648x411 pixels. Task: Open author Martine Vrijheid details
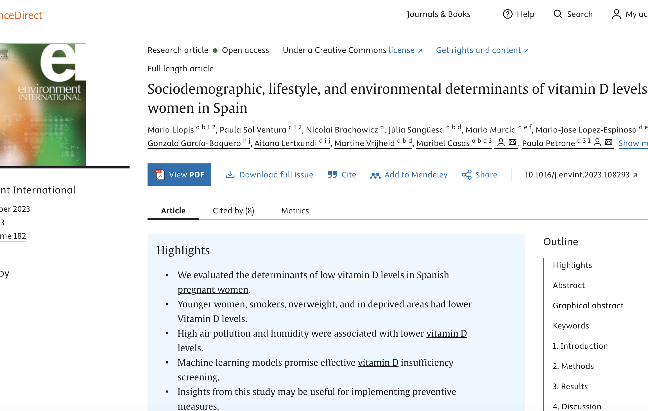pos(373,143)
